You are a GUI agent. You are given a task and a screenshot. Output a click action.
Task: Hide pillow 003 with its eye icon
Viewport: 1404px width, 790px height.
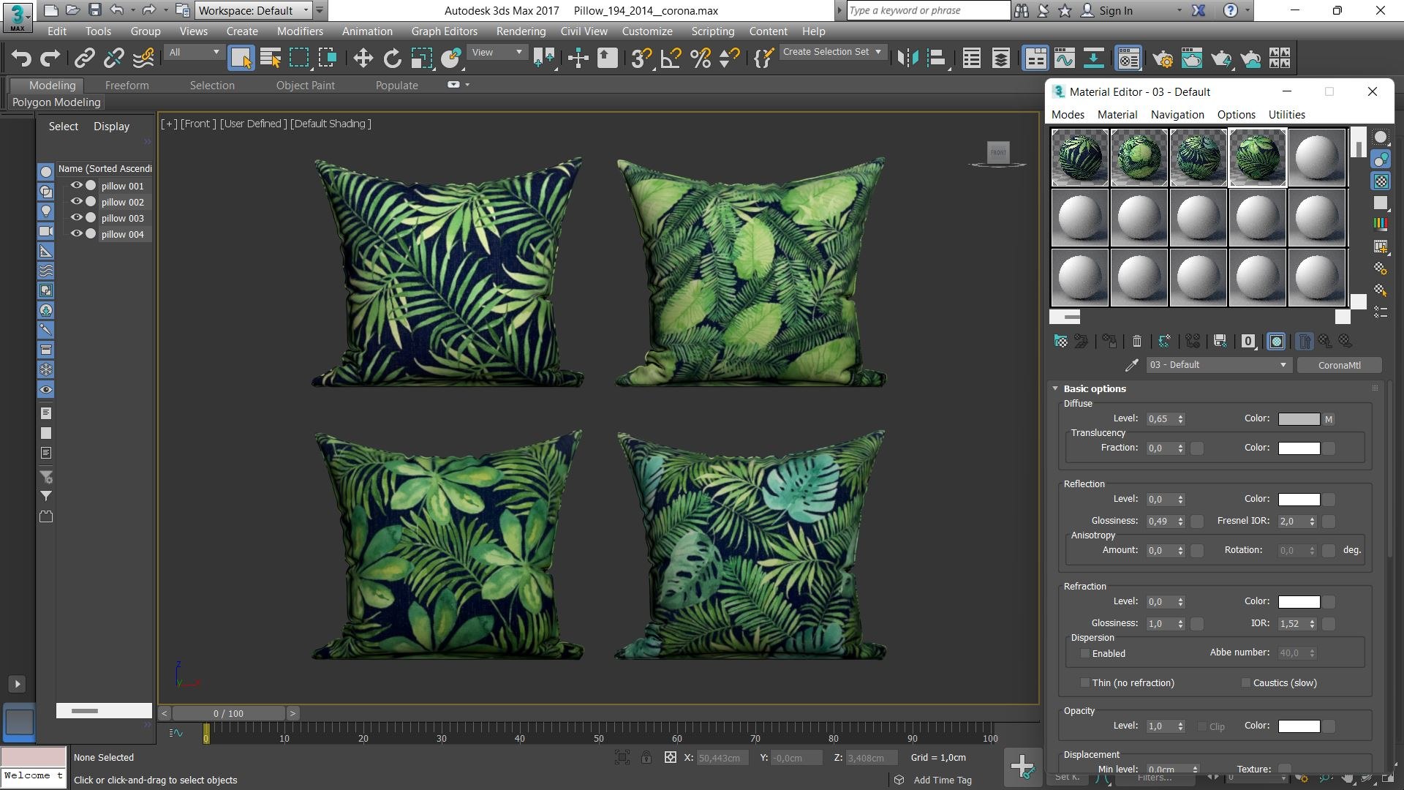tap(76, 218)
